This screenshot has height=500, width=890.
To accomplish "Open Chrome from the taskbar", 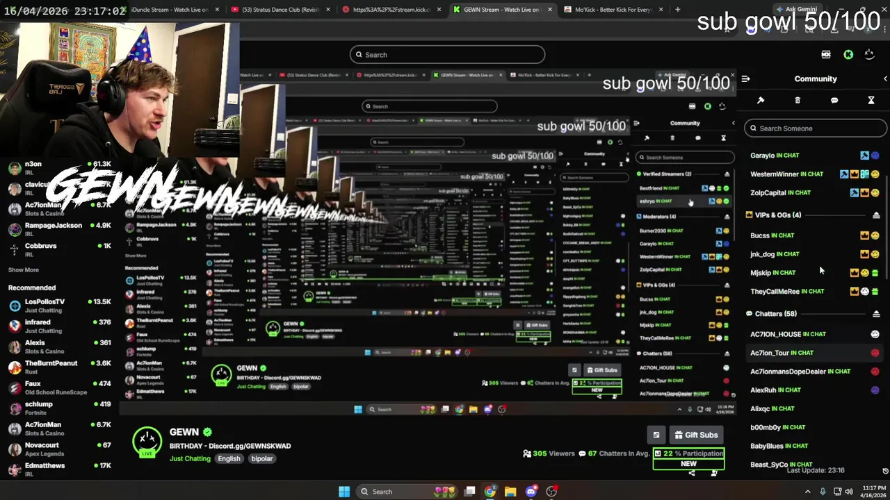I will pos(490,492).
